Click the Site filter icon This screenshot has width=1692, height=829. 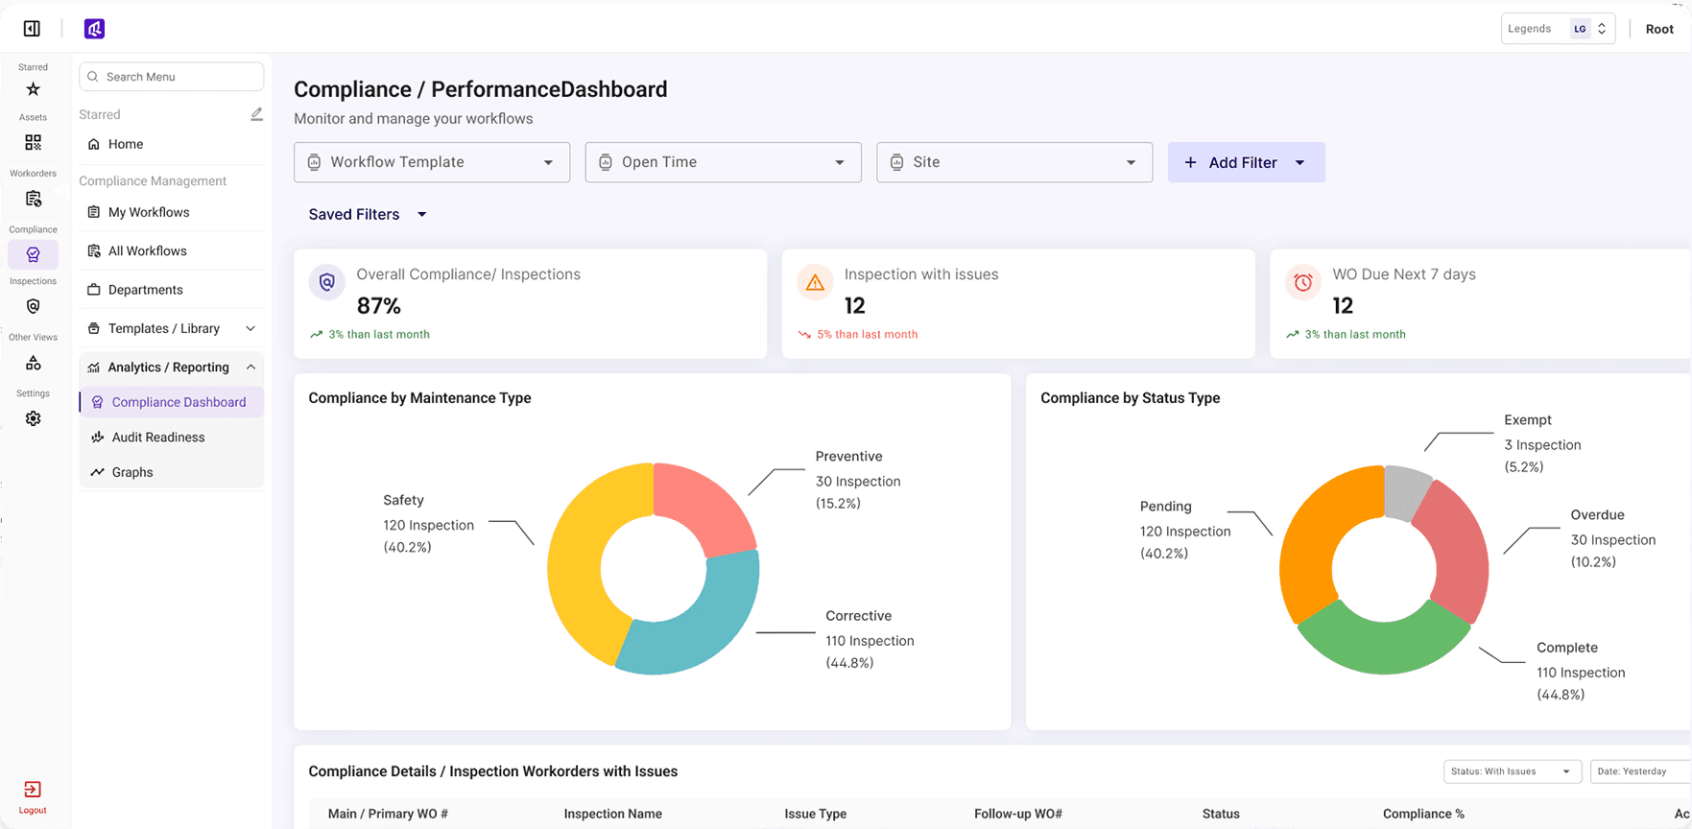click(896, 162)
